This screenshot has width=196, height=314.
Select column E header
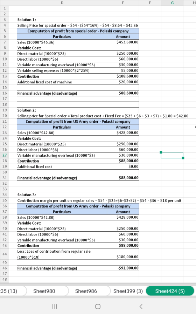point(123,3)
